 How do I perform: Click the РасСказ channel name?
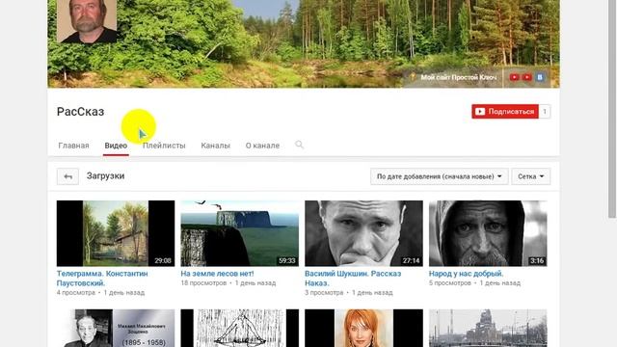pyautogui.click(x=80, y=112)
